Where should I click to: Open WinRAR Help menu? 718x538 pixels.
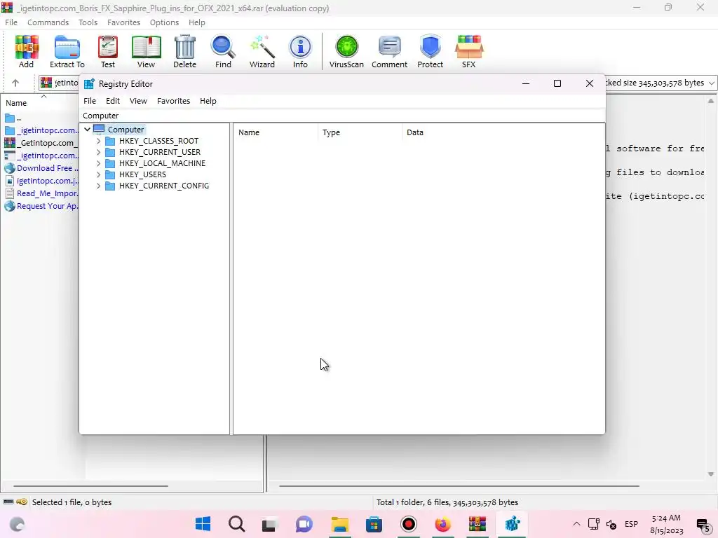(197, 22)
